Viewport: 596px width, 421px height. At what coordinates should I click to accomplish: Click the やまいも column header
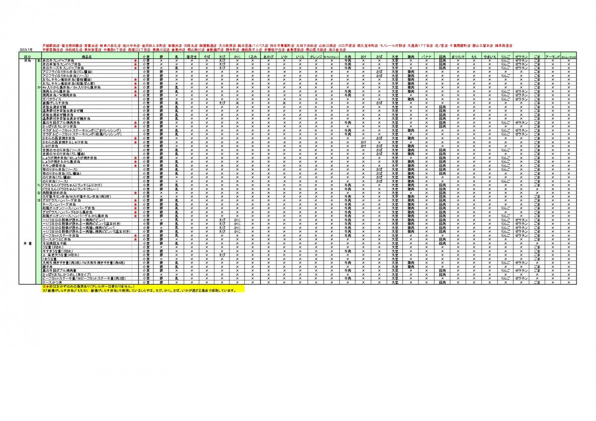tap(490, 57)
